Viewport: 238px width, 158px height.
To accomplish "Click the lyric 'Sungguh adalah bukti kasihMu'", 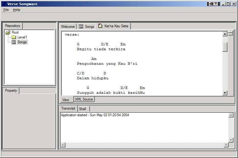I will (x=111, y=93).
